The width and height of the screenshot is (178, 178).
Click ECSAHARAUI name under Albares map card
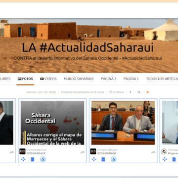[x=36, y=153]
